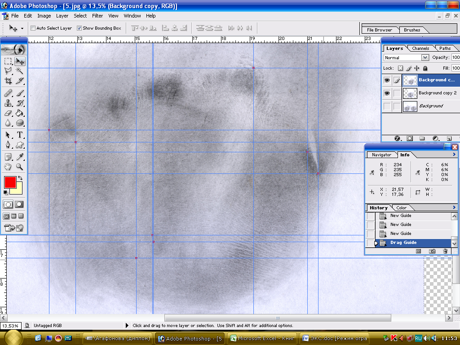Pick the Paint Bucket tool
The image size is (460, 345).
[x=20, y=113]
